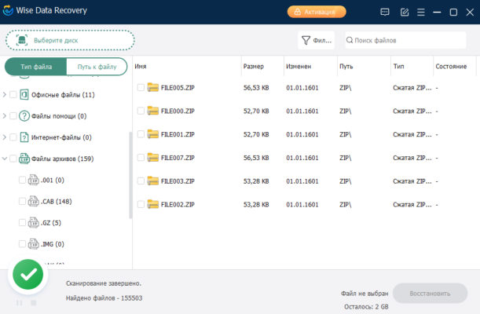Click the green scan complete checkmark
480x314 pixels.
pos(27,274)
